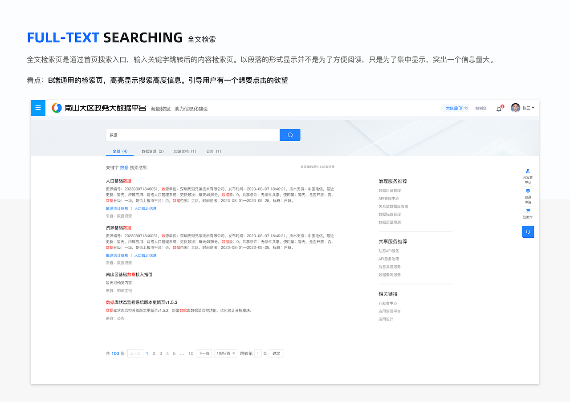Open 开发者中心 floating sidebar icon

click(x=528, y=176)
